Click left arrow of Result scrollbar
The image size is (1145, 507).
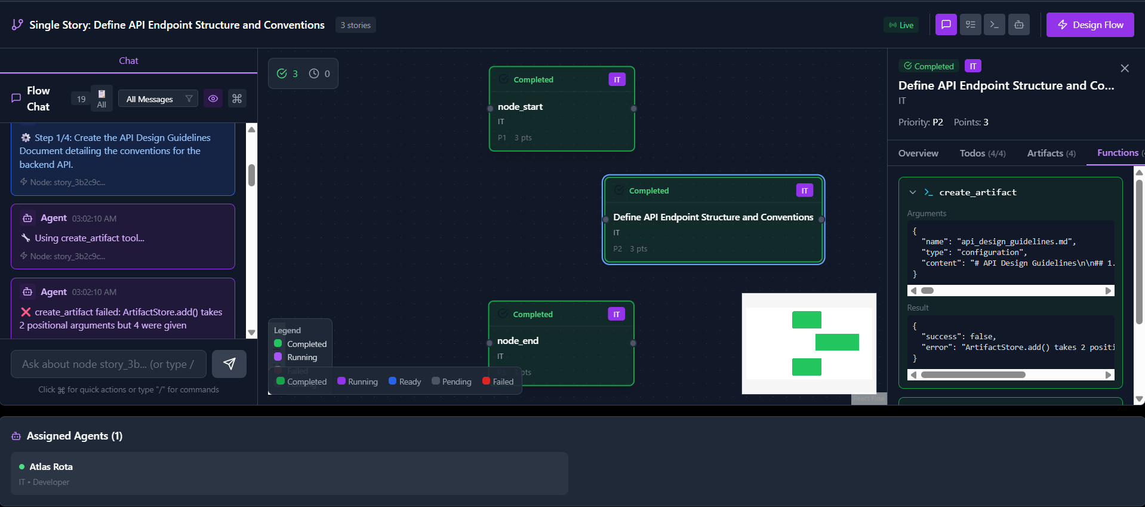pos(913,375)
